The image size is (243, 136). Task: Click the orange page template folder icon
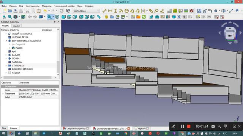point(138,17)
